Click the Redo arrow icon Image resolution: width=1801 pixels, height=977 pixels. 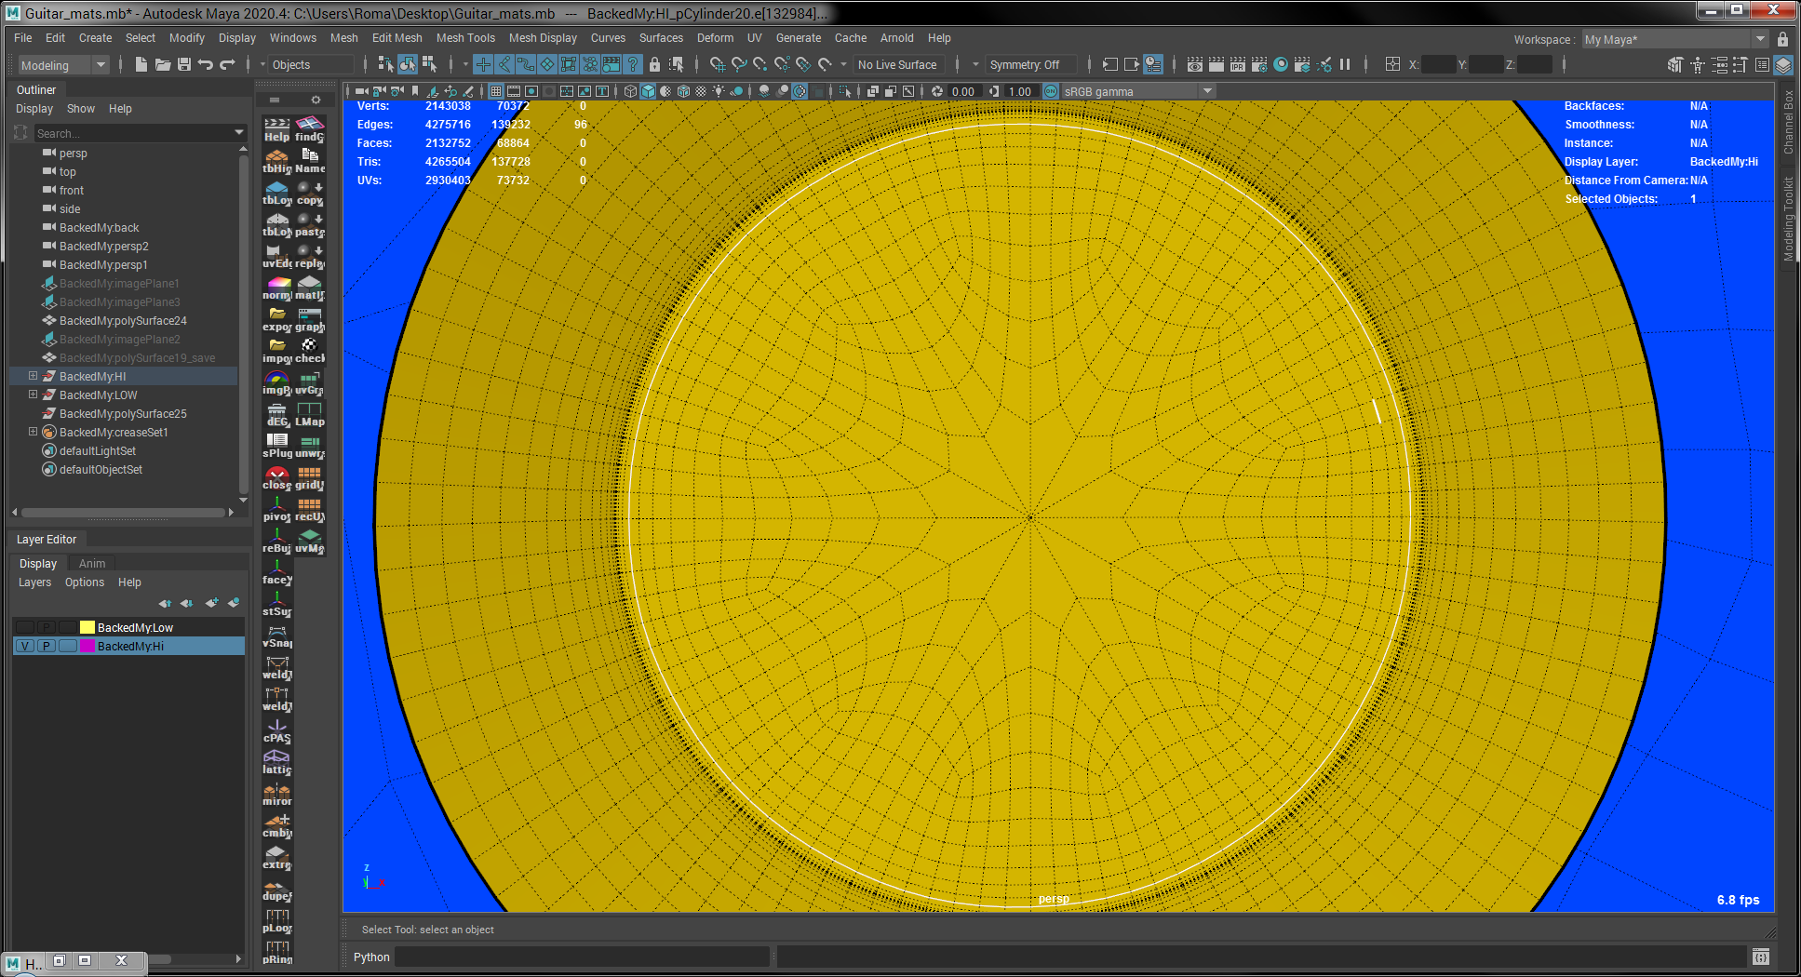tap(227, 64)
